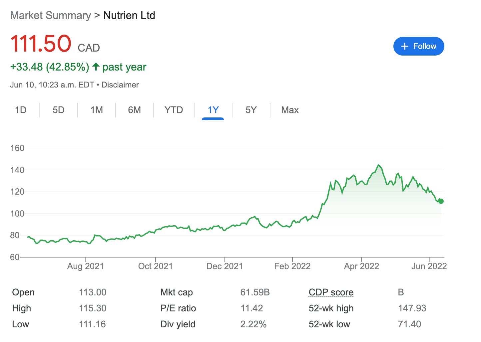Open the 1M chart view
Viewport: 481px width, 342px height.
(96, 110)
